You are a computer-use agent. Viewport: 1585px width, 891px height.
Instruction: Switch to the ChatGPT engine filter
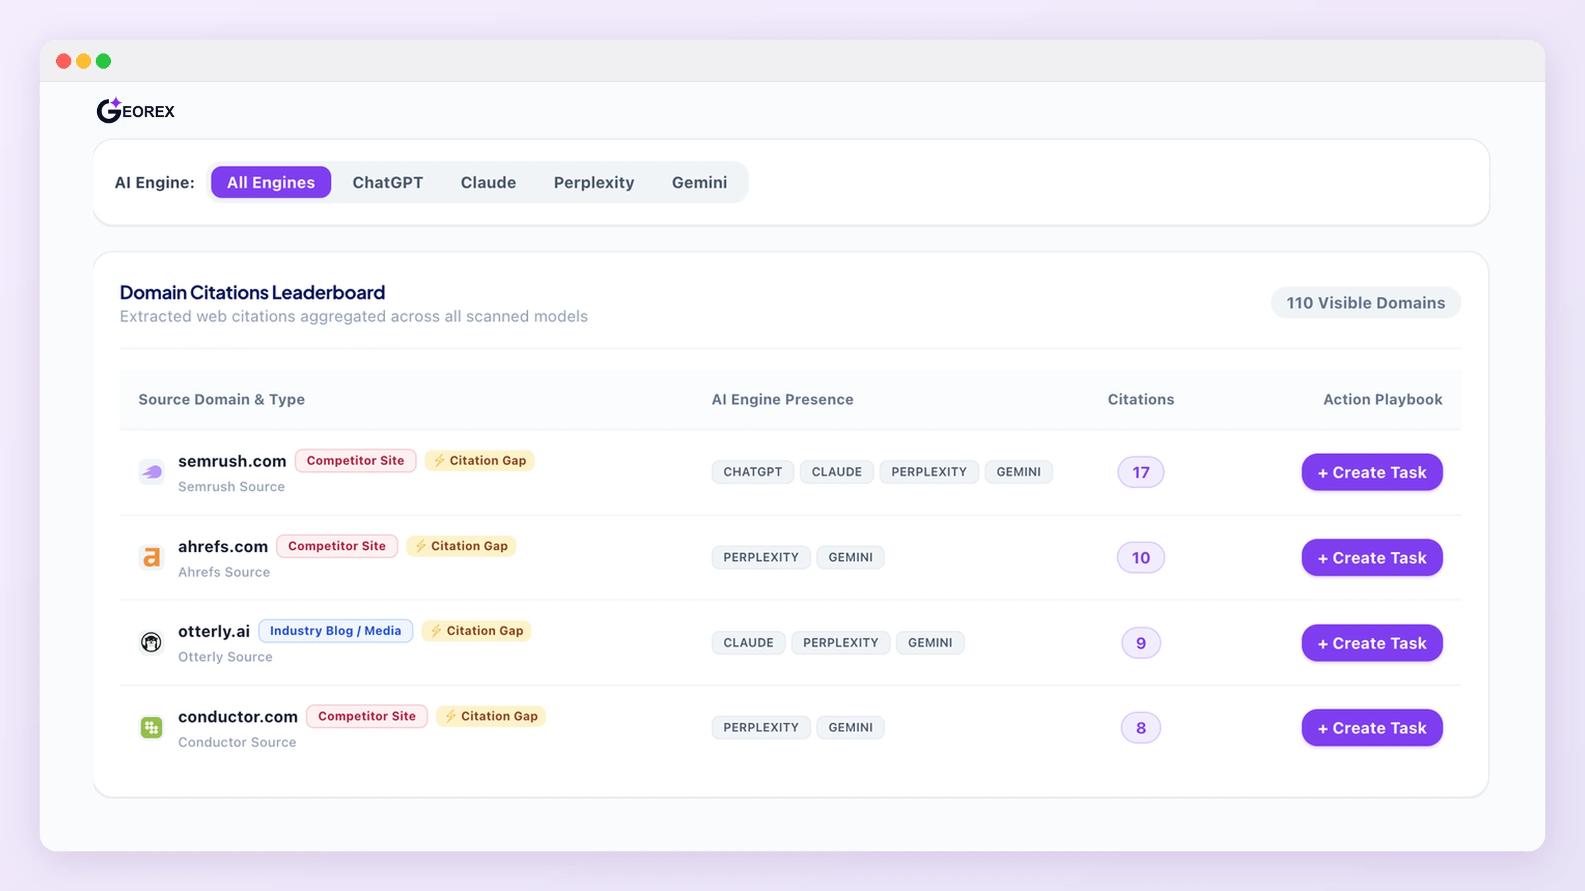[388, 182]
